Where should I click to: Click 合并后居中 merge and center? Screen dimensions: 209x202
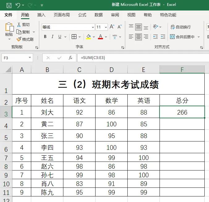pyautogui.click(x=182, y=37)
